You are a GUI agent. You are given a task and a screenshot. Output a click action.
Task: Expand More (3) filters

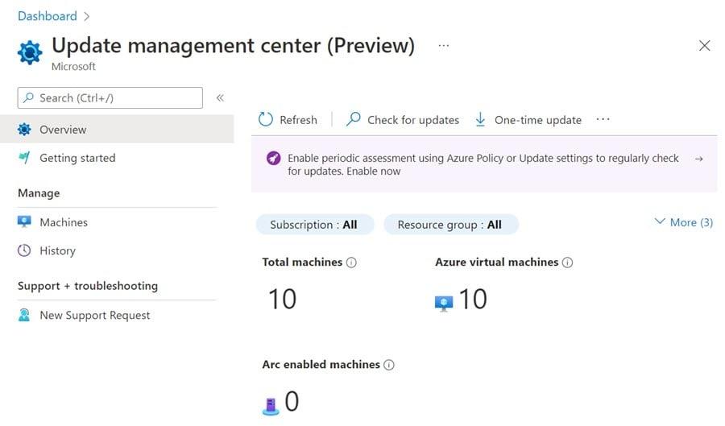click(x=684, y=222)
